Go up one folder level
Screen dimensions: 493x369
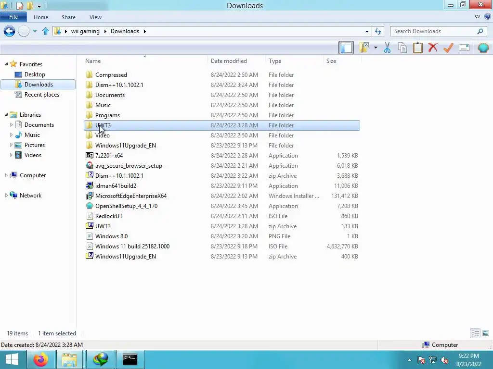coord(46,31)
